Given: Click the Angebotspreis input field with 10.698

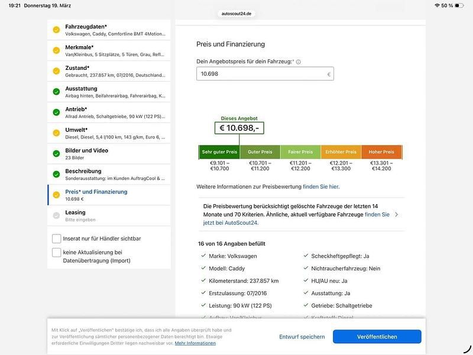Looking at the screenshot, I should point(260,74).
